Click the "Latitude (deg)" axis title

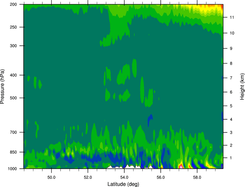123,184
